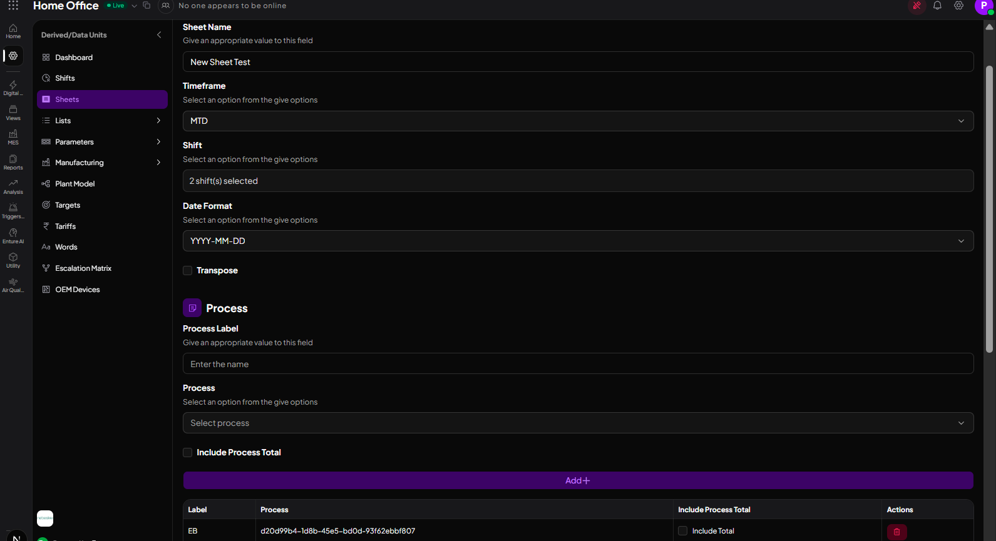Click the Sheet Name input field
996x541 pixels.
pyautogui.click(x=578, y=62)
